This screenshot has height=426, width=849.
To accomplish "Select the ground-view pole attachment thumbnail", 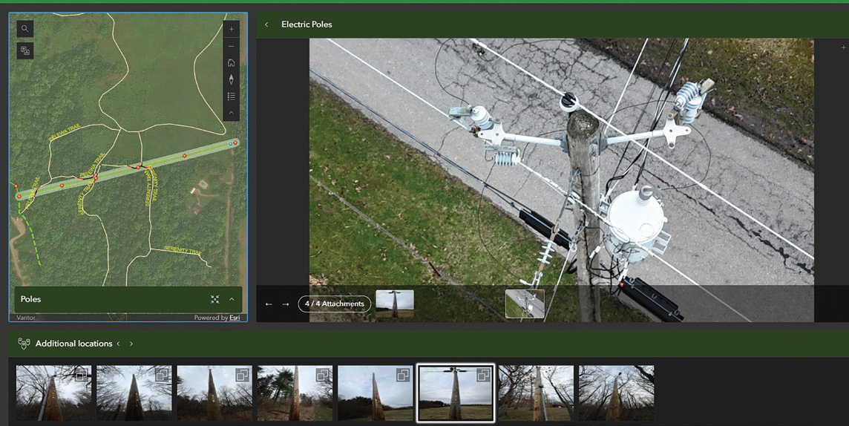I will click(x=395, y=304).
